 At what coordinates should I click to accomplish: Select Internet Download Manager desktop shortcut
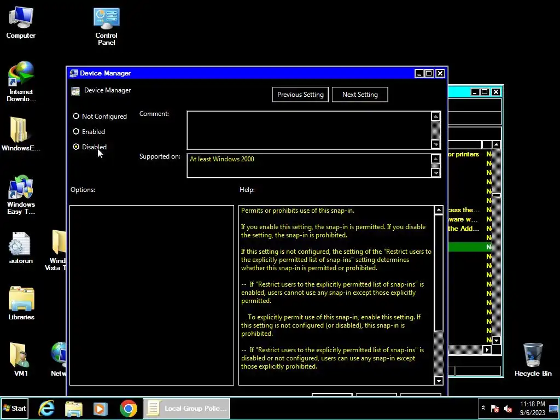21,81
